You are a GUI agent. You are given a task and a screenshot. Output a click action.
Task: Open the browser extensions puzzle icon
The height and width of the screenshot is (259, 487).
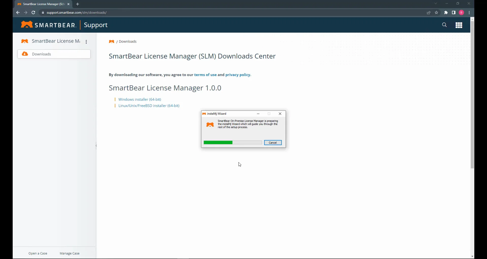[x=446, y=12]
